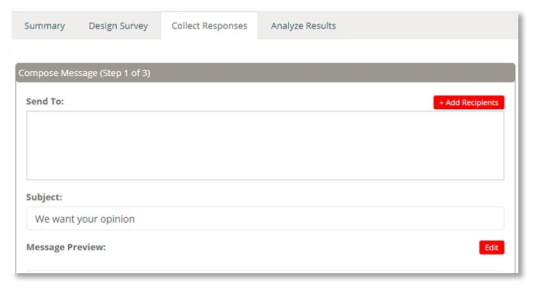The image size is (538, 290).
Task: Go to the Analyze Results tab
Action: (x=303, y=26)
